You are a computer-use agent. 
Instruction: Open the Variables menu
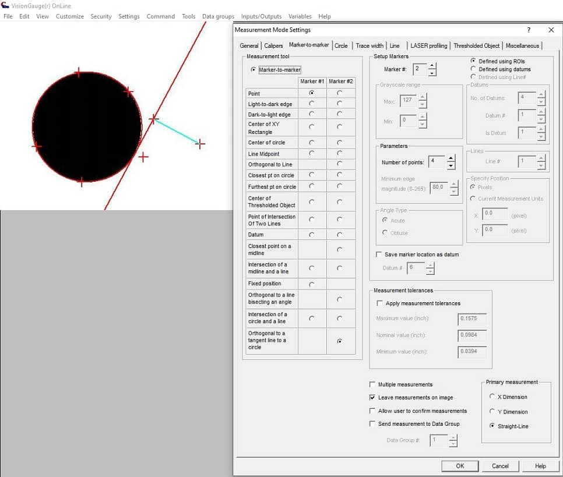tap(300, 16)
